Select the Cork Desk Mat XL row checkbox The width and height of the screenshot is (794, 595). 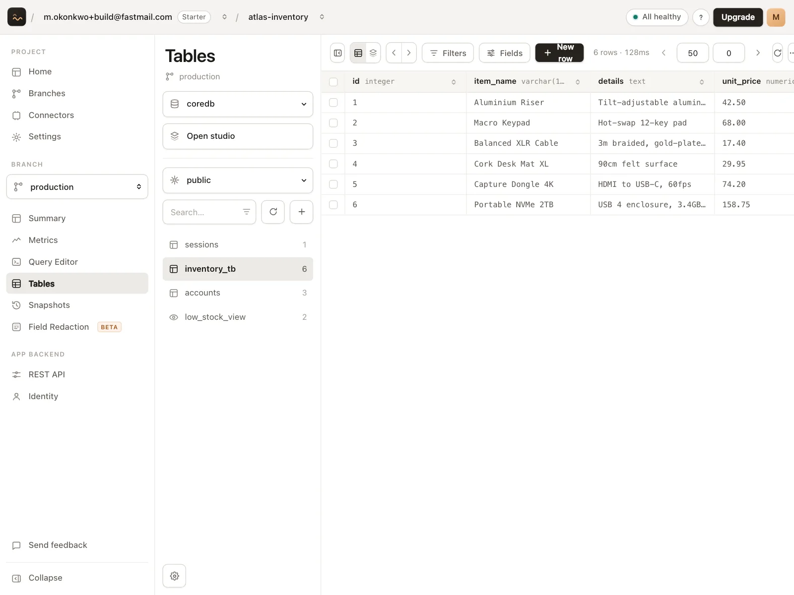(x=333, y=164)
